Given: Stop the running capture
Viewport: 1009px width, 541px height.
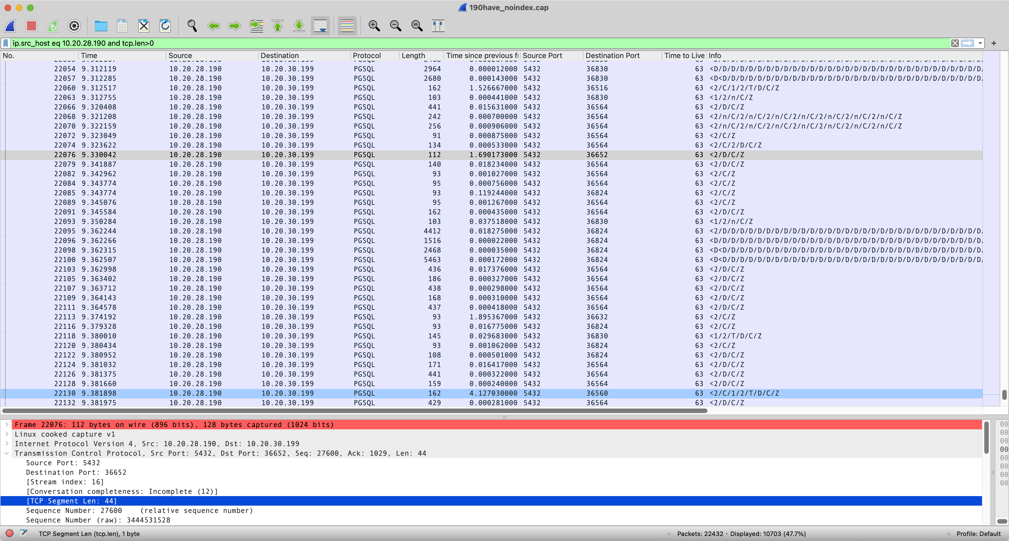Looking at the screenshot, I should pos(31,26).
